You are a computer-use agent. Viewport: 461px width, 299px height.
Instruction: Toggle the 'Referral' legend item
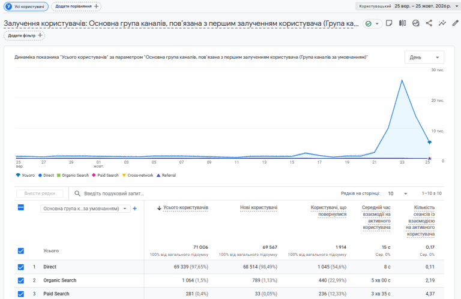(166, 175)
